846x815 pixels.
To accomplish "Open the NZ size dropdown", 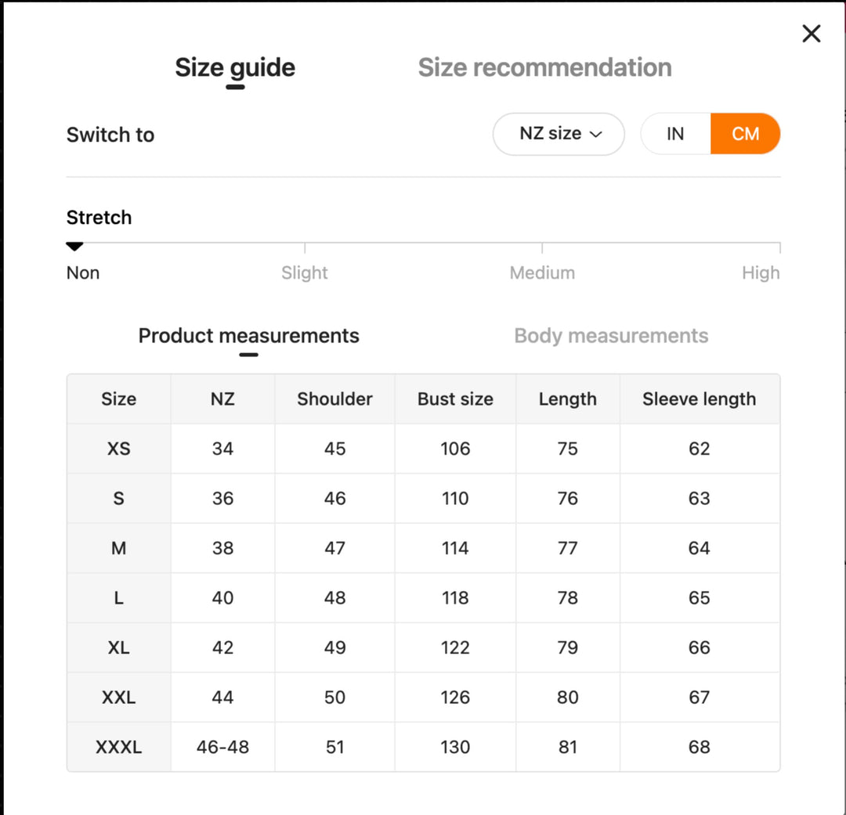I will 559,134.
